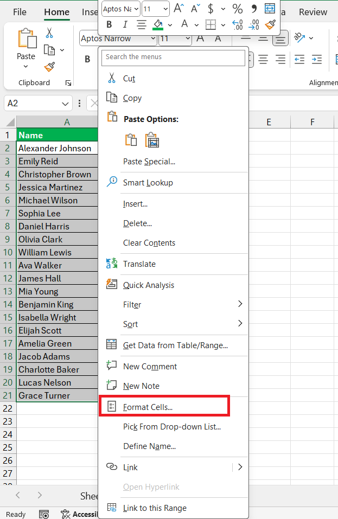Open the Clipboard dialog launcher
The width and height of the screenshot is (338, 519).
(x=68, y=83)
